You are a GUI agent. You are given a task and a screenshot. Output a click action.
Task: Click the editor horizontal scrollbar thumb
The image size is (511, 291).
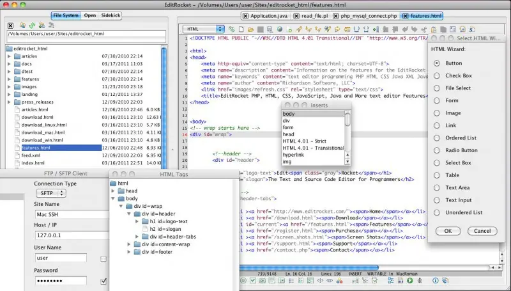tap(309, 267)
